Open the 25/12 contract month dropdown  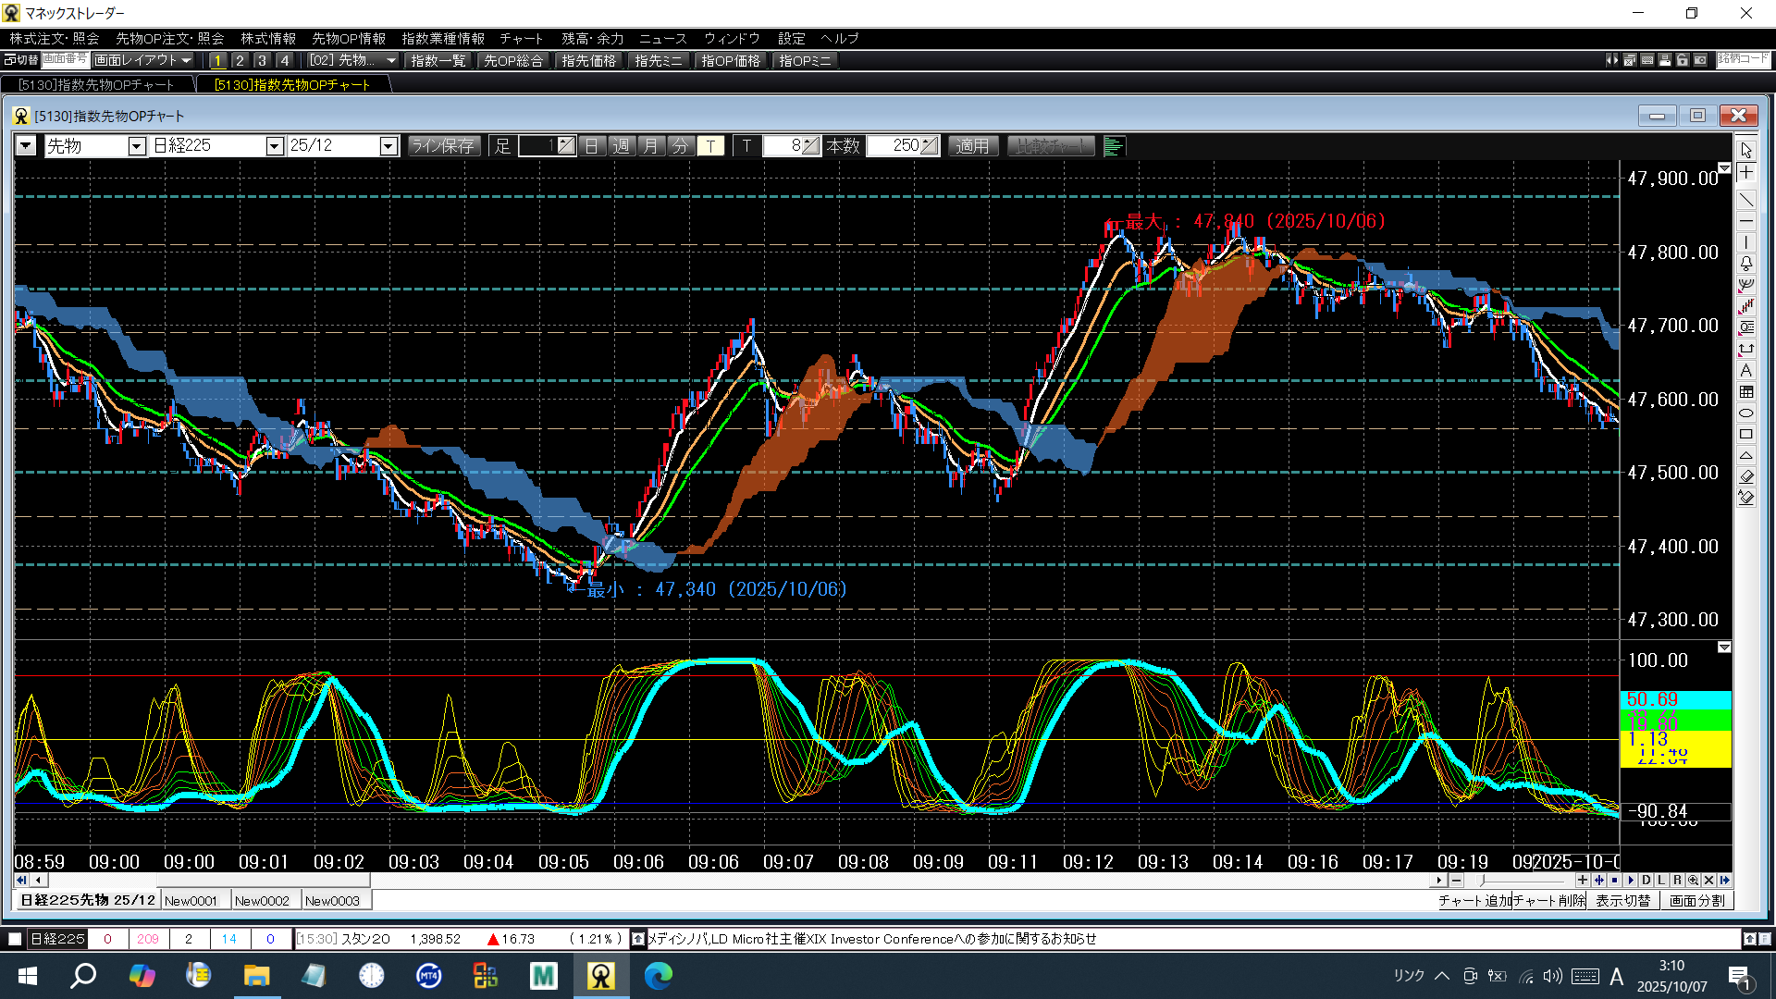point(388,146)
